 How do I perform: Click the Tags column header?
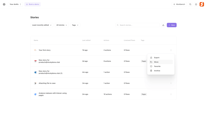coord(143,40)
